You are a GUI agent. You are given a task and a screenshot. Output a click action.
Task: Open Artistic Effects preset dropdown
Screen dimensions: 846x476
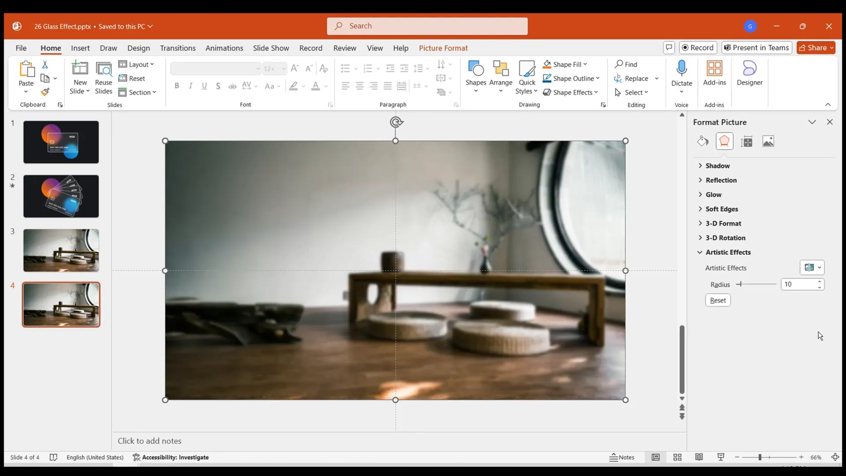(x=812, y=268)
